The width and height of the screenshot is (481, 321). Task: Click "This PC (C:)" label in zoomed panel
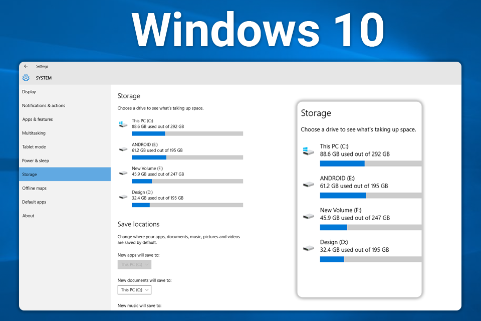(334, 146)
